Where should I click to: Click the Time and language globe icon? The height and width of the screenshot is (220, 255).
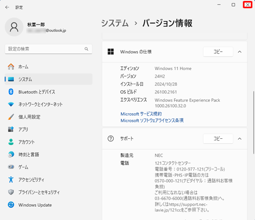coord(11,155)
